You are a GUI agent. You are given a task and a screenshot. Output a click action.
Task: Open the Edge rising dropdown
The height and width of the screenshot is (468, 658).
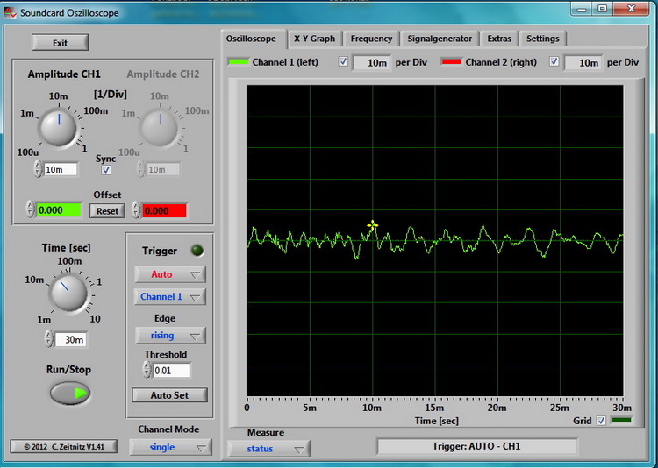(x=169, y=336)
